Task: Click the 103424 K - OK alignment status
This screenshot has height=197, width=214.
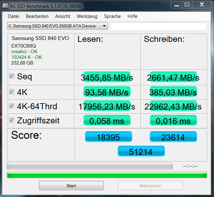Action: [27, 57]
